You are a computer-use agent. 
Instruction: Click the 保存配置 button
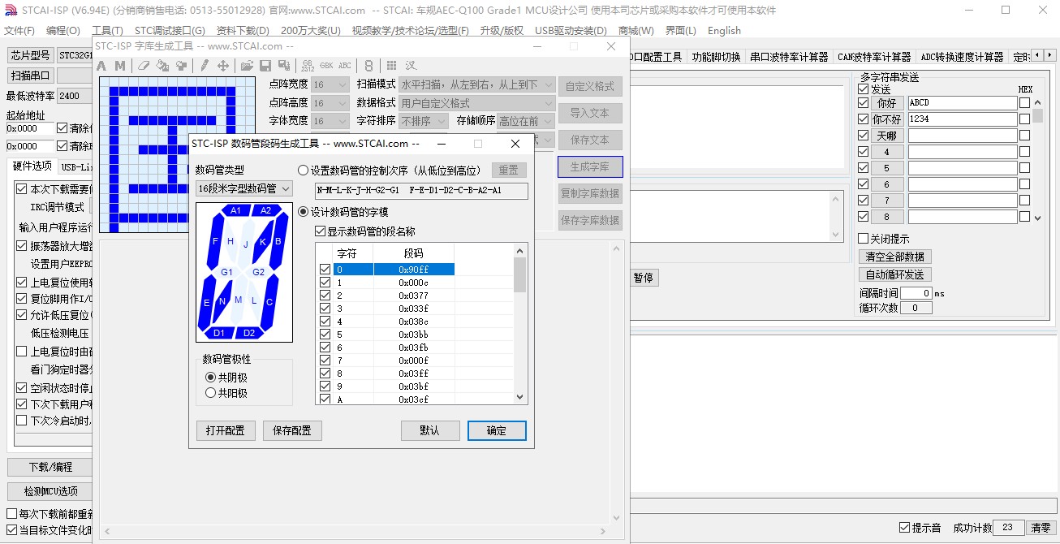pos(292,430)
